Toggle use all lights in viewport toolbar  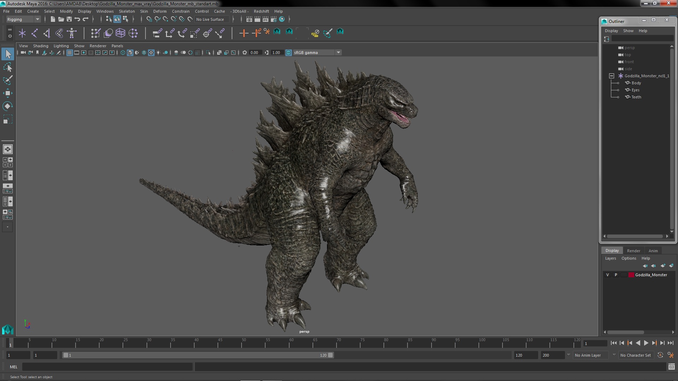click(x=158, y=53)
